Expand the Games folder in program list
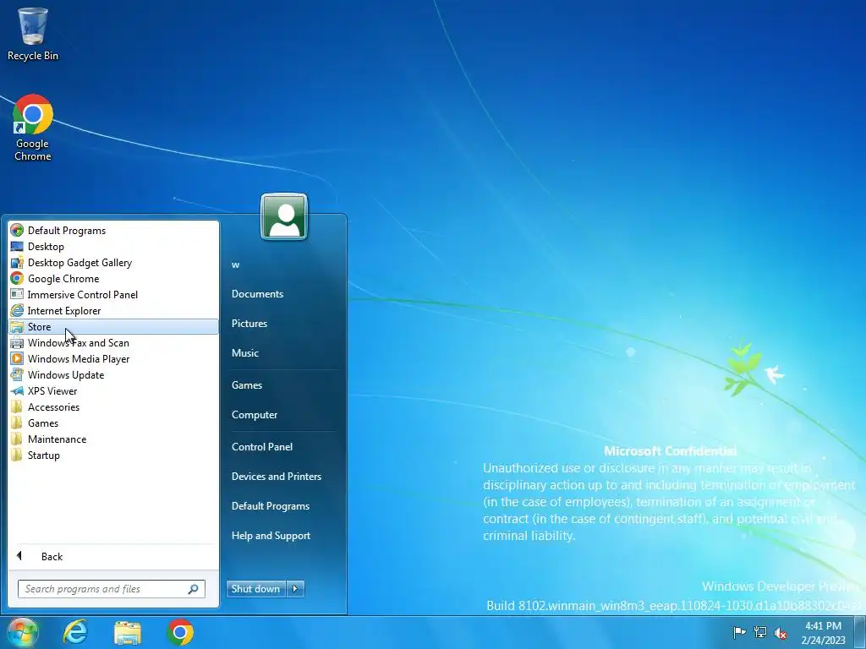 tap(113, 423)
